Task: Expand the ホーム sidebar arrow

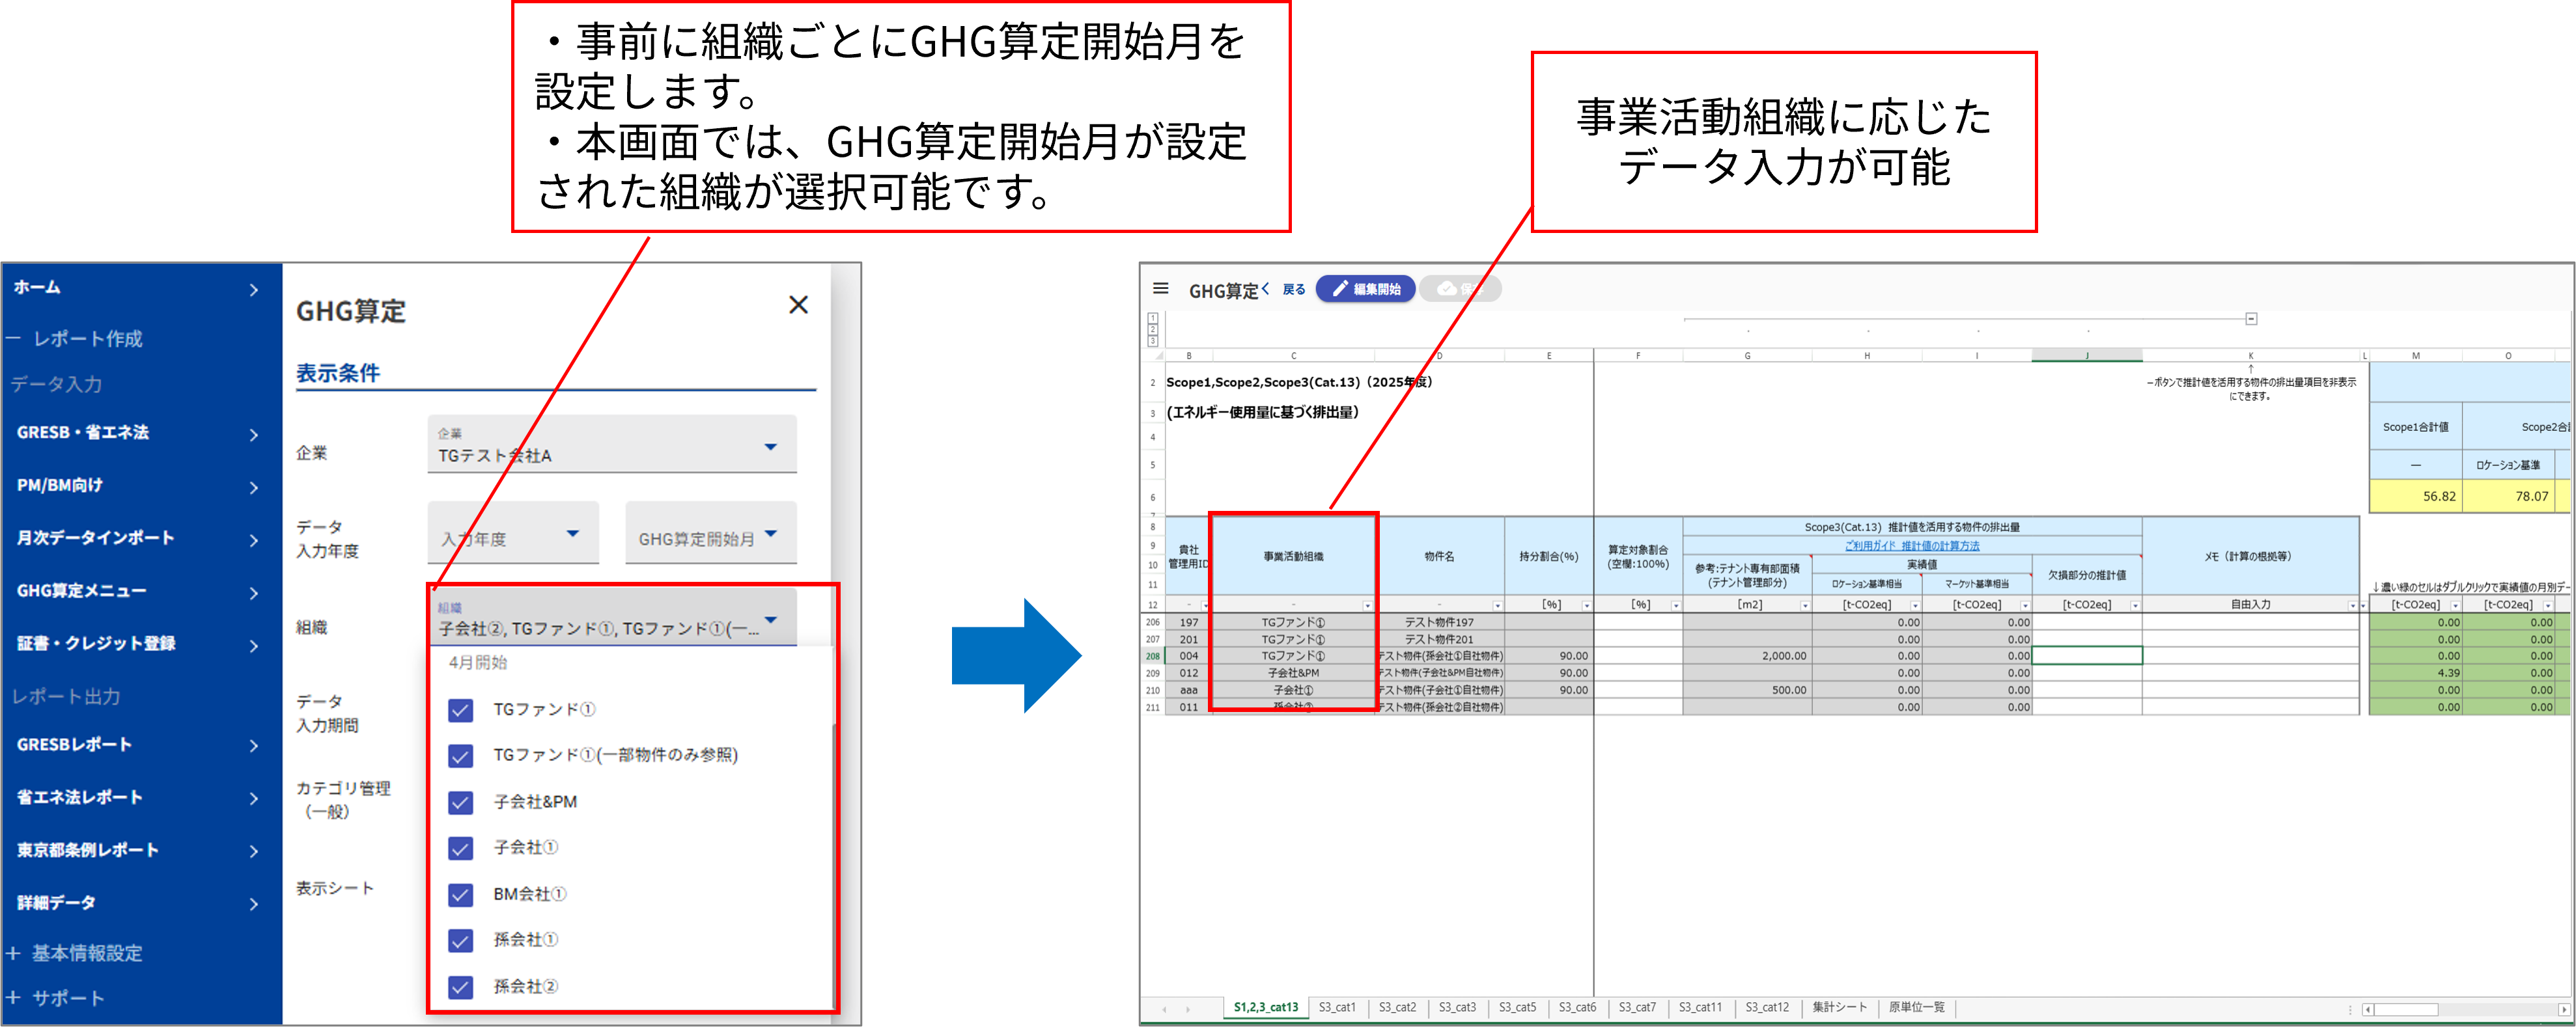Action: (253, 290)
